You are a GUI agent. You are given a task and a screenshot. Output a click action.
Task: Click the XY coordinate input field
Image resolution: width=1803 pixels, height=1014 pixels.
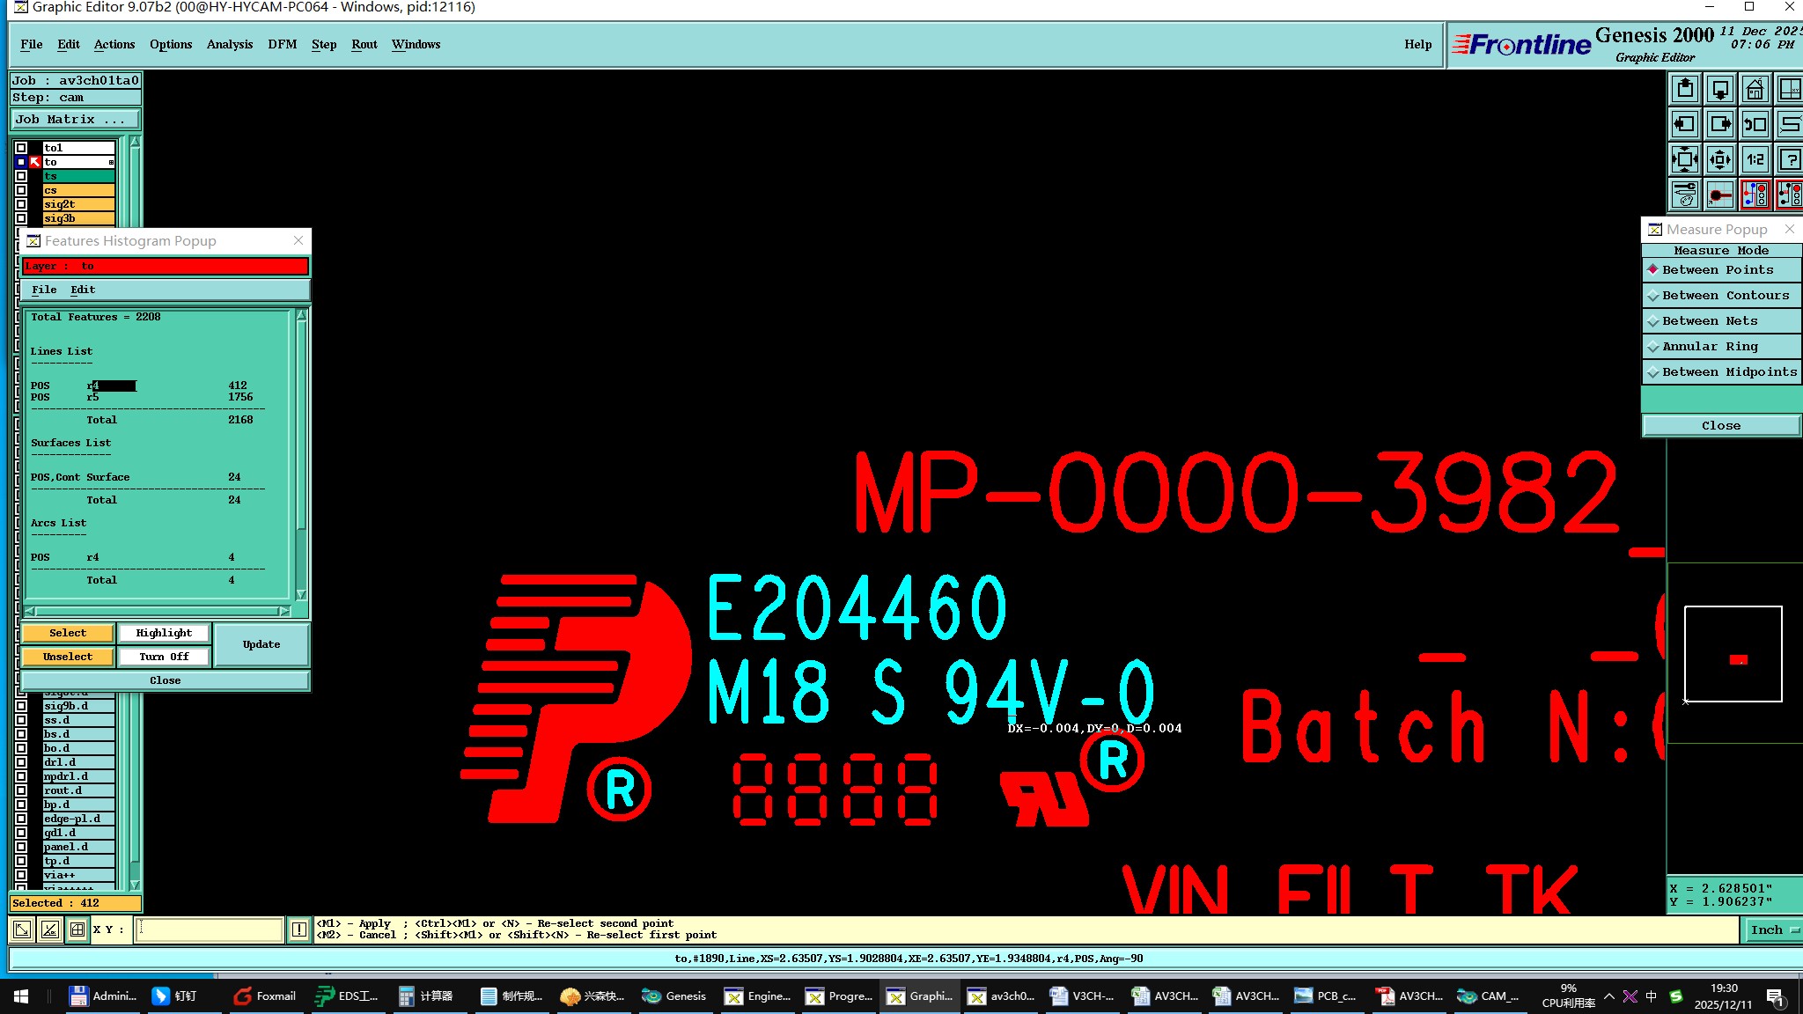[209, 929]
